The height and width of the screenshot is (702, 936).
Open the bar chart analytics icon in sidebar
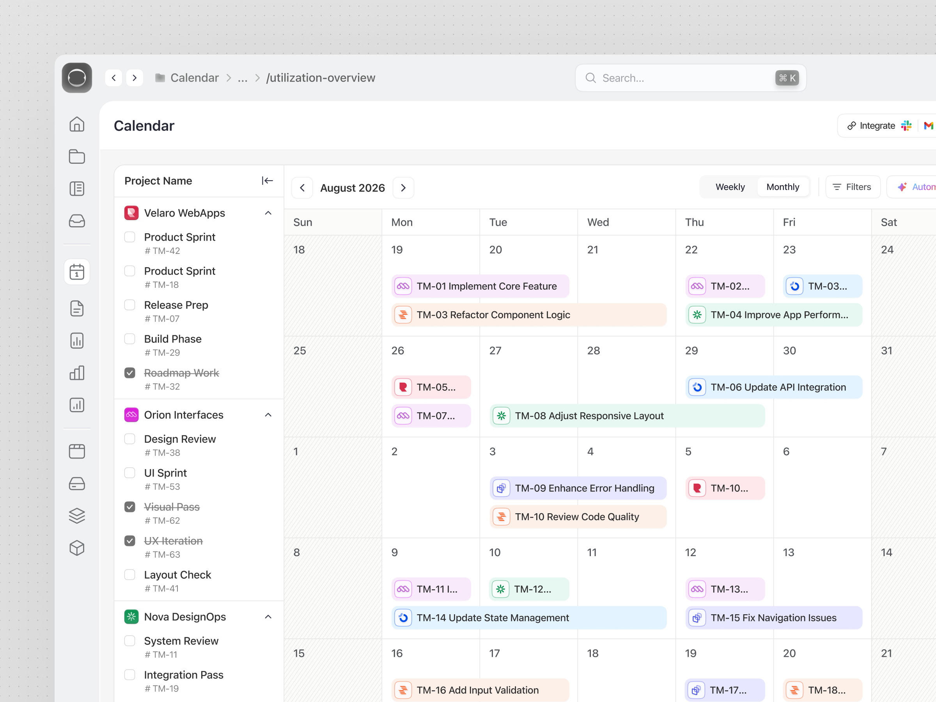(x=76, y=340)
